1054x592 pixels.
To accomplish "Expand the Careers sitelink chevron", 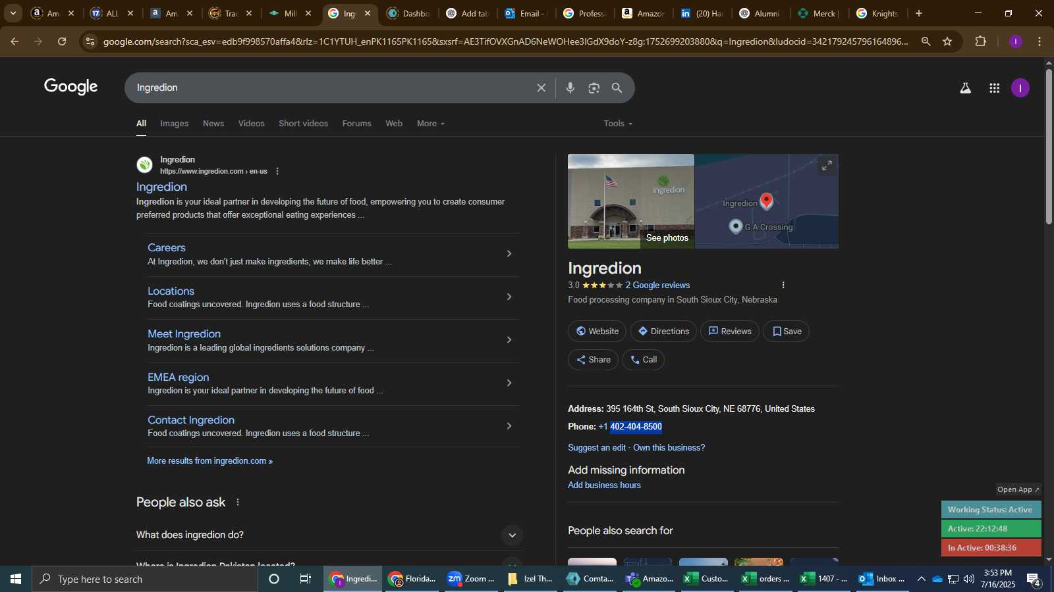I will pos(509,253).
